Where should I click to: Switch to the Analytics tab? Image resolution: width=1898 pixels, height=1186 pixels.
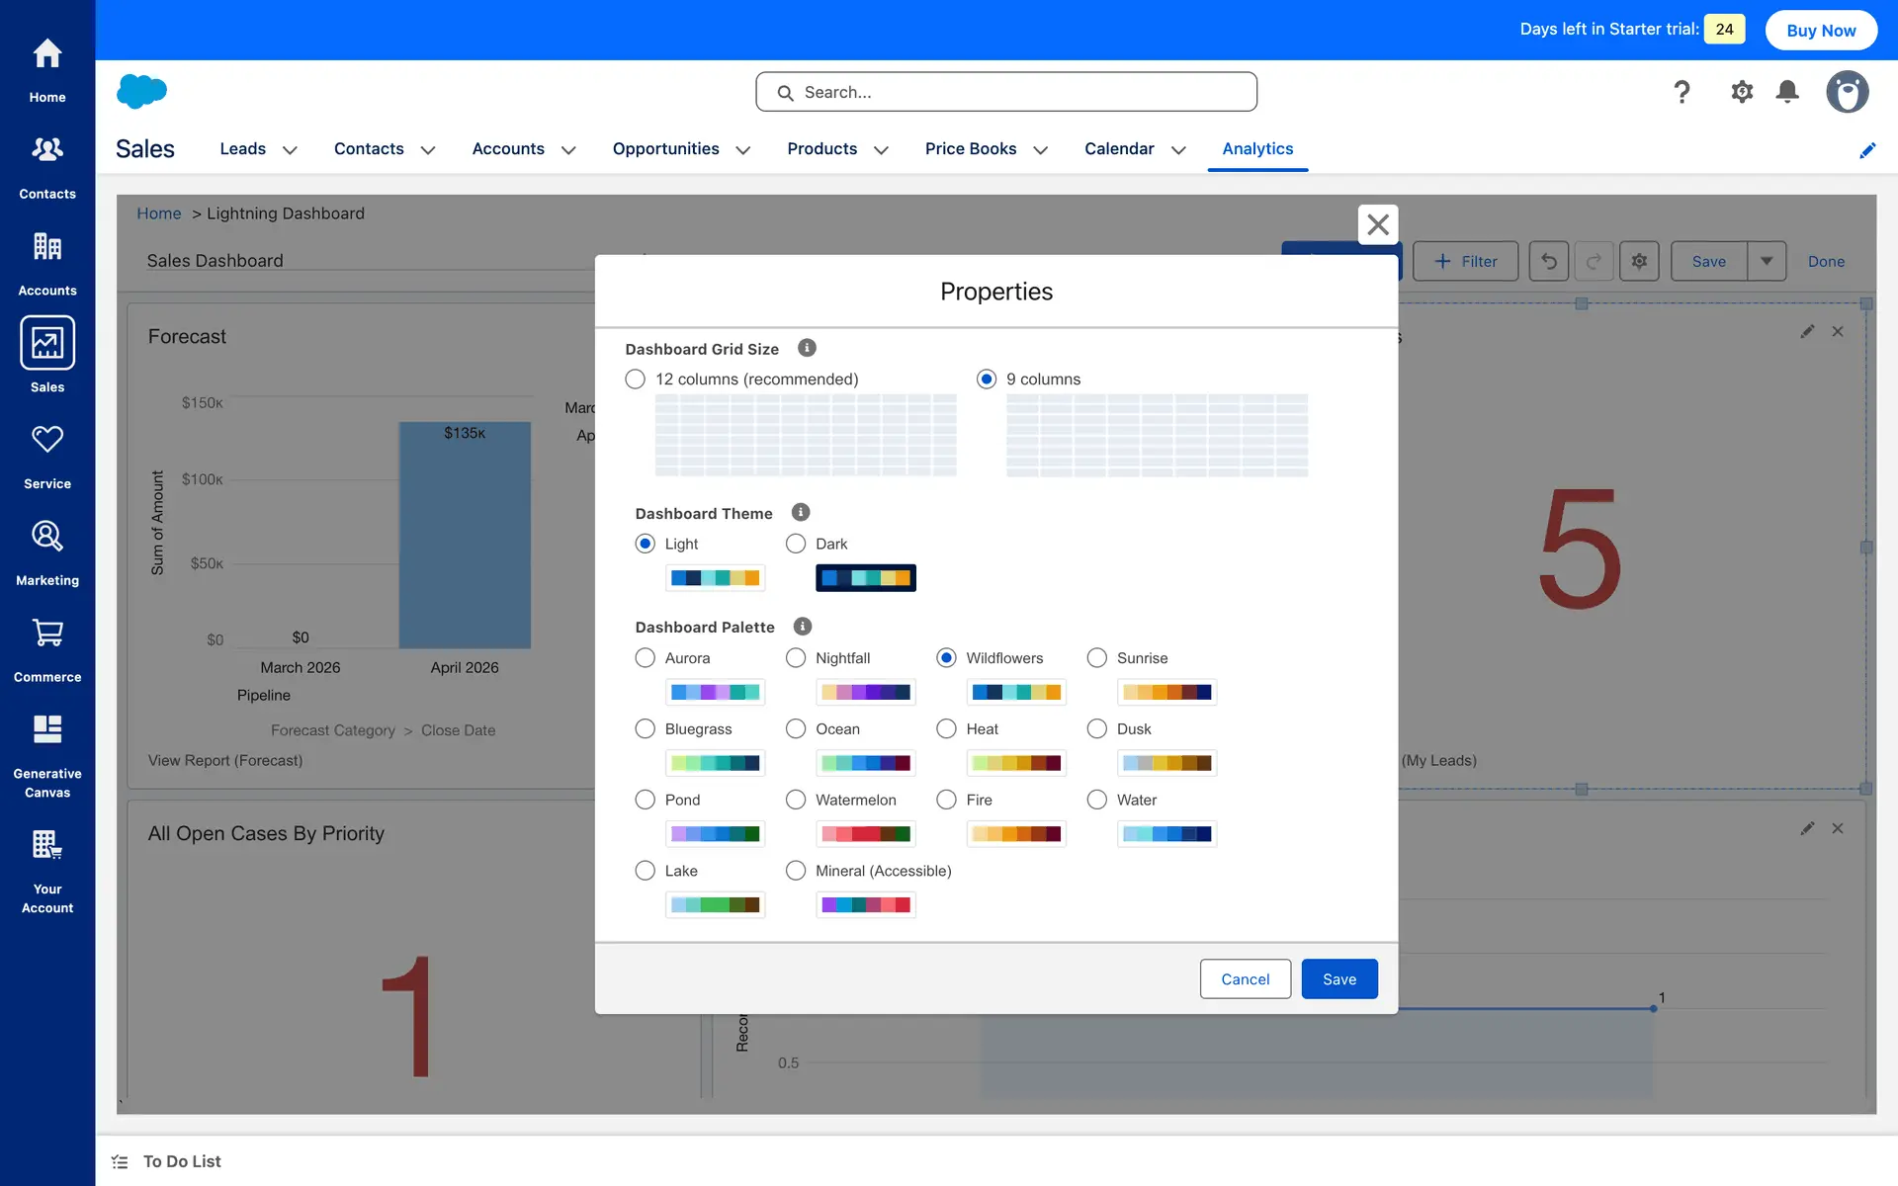coord(1257,148)
